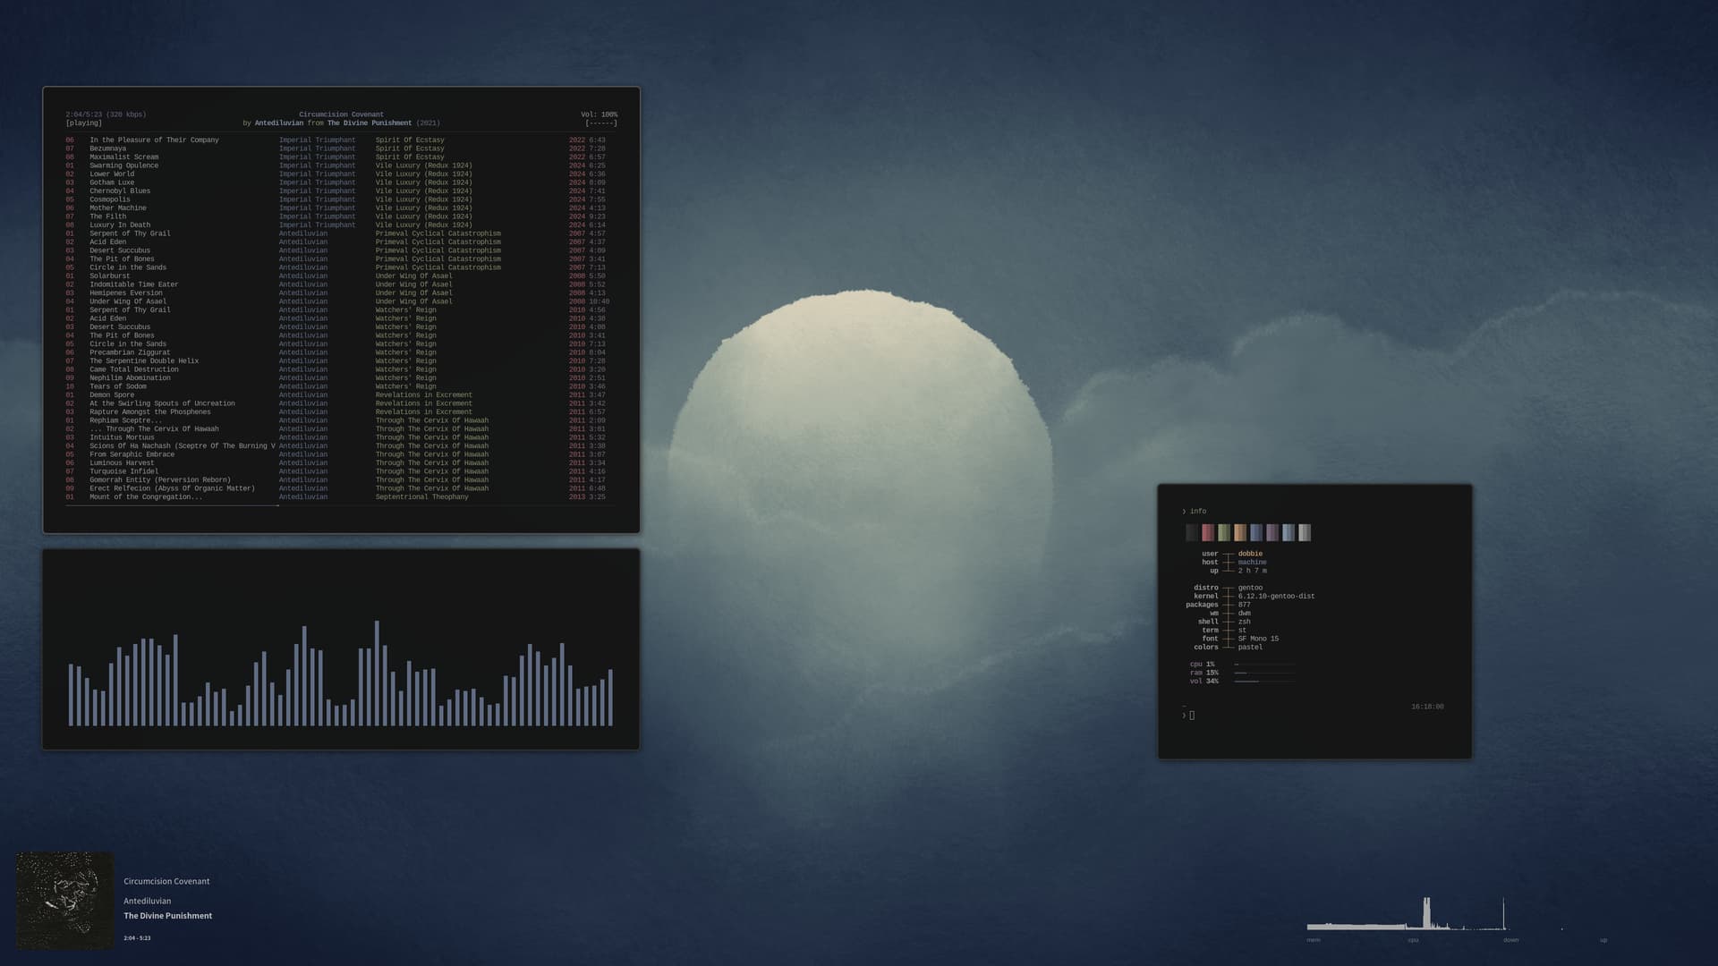This screenshot has height=966, width=1718.
Task: Select 'Luminous Harvest' in the playlist
Action: [x=122, y=463]
